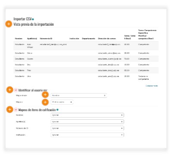
Task: Click the Apellido(s) column header in preview table
Action: point(32,39)
